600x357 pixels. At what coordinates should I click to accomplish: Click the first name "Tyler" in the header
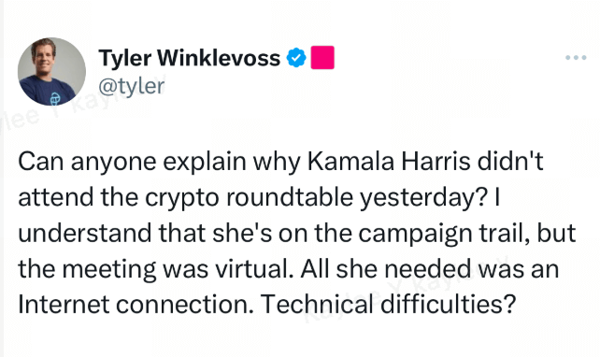[x=125, y=59]
